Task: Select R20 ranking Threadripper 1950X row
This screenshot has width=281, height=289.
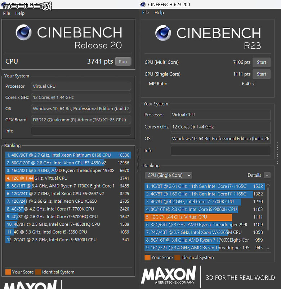Action: coord(68,171)
